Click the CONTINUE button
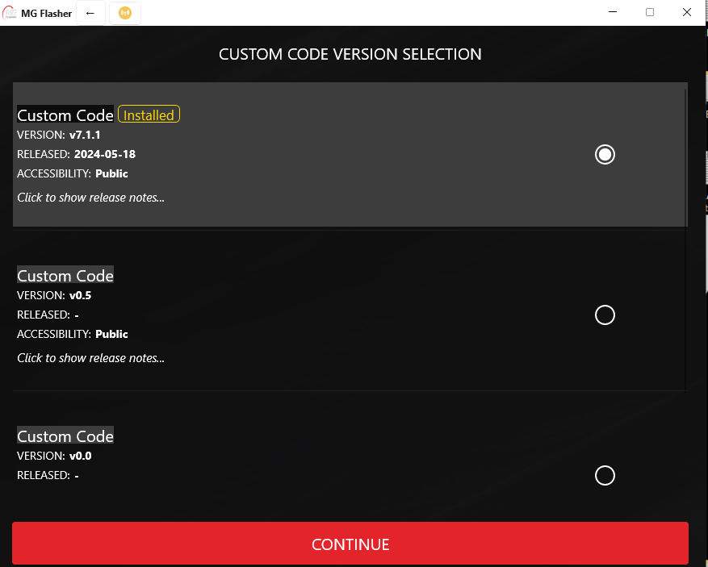The width and height of the screenshot is (708, 567). point(350,544)
